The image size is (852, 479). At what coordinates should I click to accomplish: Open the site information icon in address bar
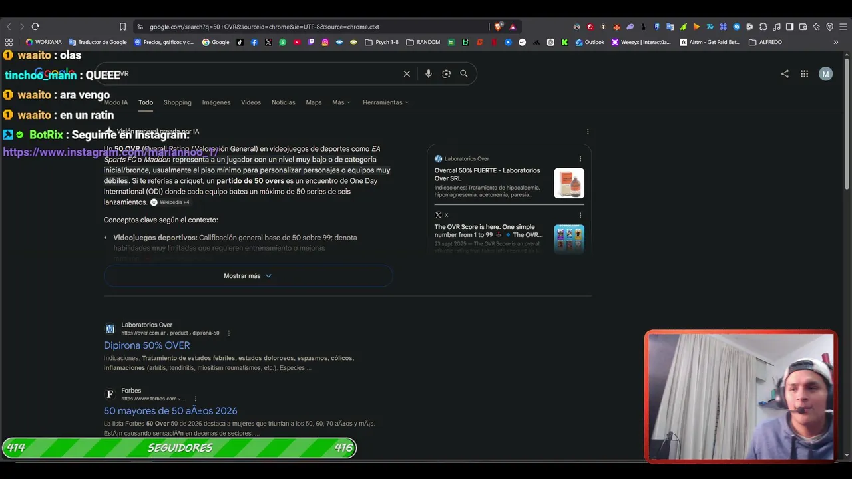140,27
